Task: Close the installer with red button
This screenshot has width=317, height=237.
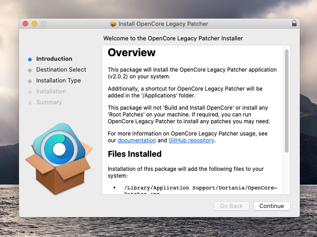Action: coord(25,24)
